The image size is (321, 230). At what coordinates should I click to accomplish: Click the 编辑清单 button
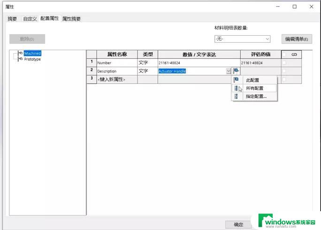coord(297,39)
